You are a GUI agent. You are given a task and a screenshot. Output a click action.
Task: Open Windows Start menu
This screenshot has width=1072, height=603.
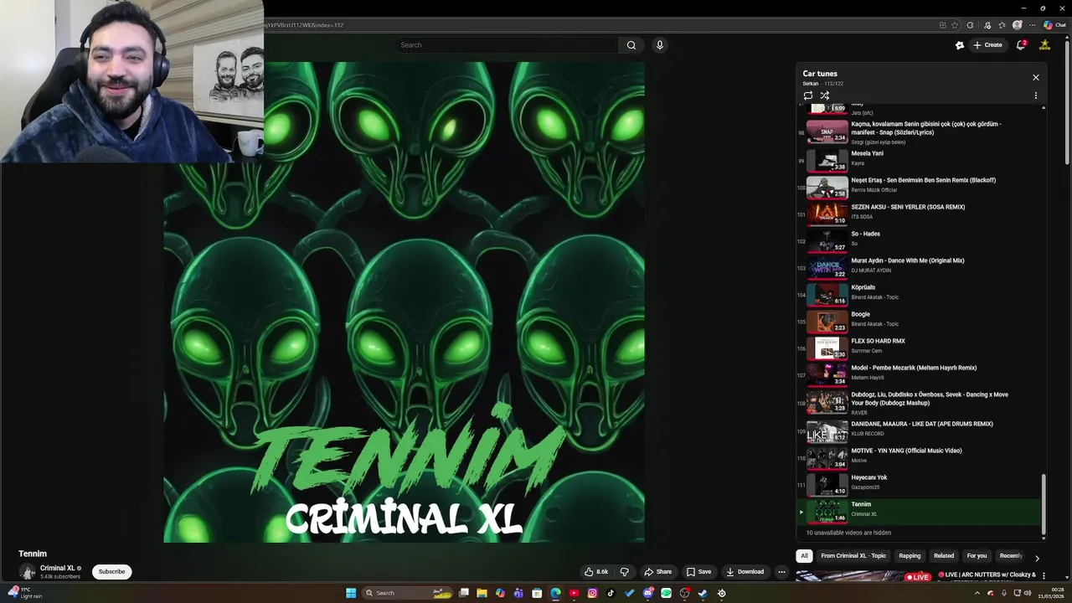click(351, 593)
